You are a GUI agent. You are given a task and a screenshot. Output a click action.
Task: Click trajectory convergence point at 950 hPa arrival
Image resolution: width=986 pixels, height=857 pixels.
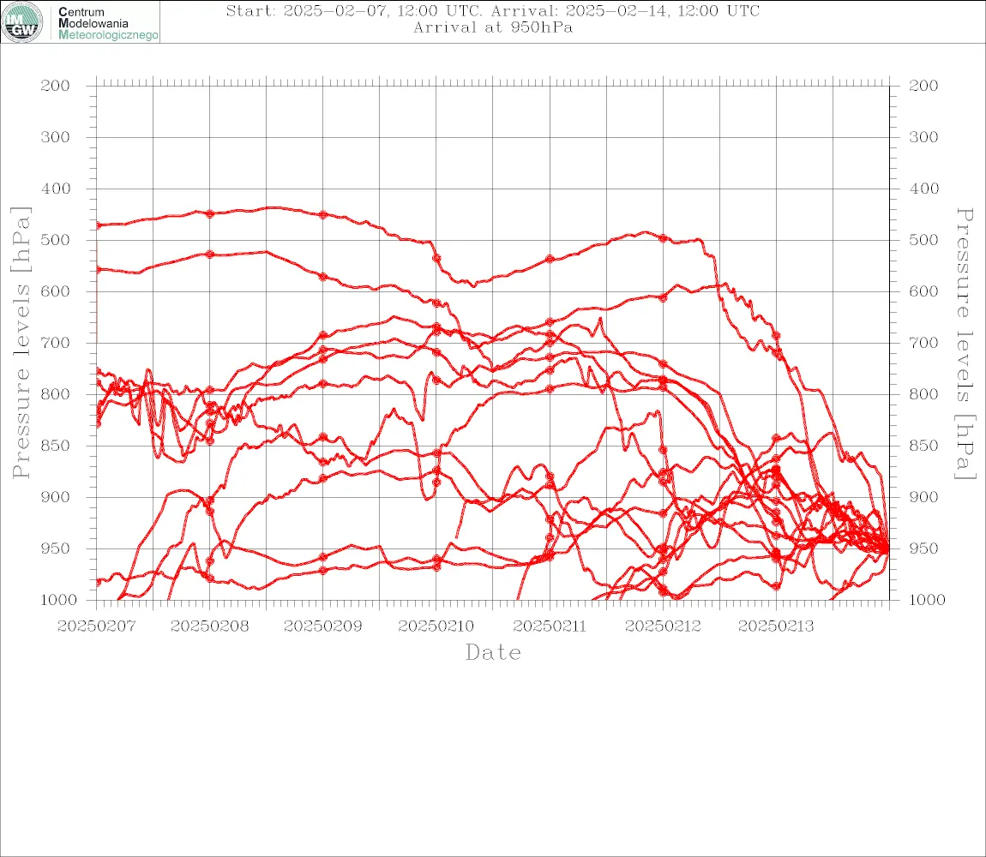pos(887,548)
